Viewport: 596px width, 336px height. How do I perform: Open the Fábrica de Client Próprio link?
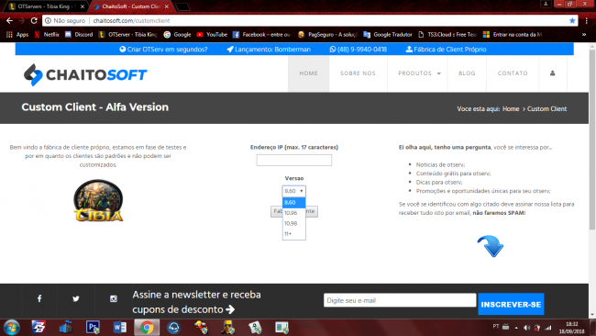447,49
